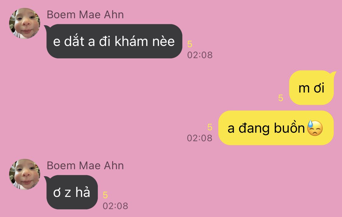The height and width of the screenshot is (217, 342).
Task: Tap the word 'buồn' in yellow bubble
Action: (x=289, y=128)
